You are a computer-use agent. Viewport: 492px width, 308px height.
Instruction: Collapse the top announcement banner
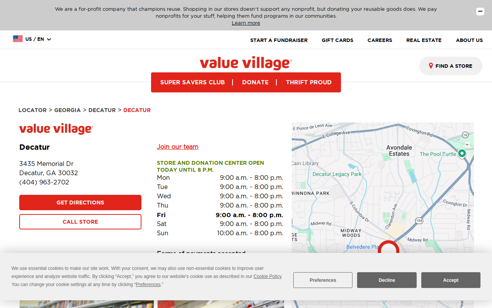tap(480, 12)
